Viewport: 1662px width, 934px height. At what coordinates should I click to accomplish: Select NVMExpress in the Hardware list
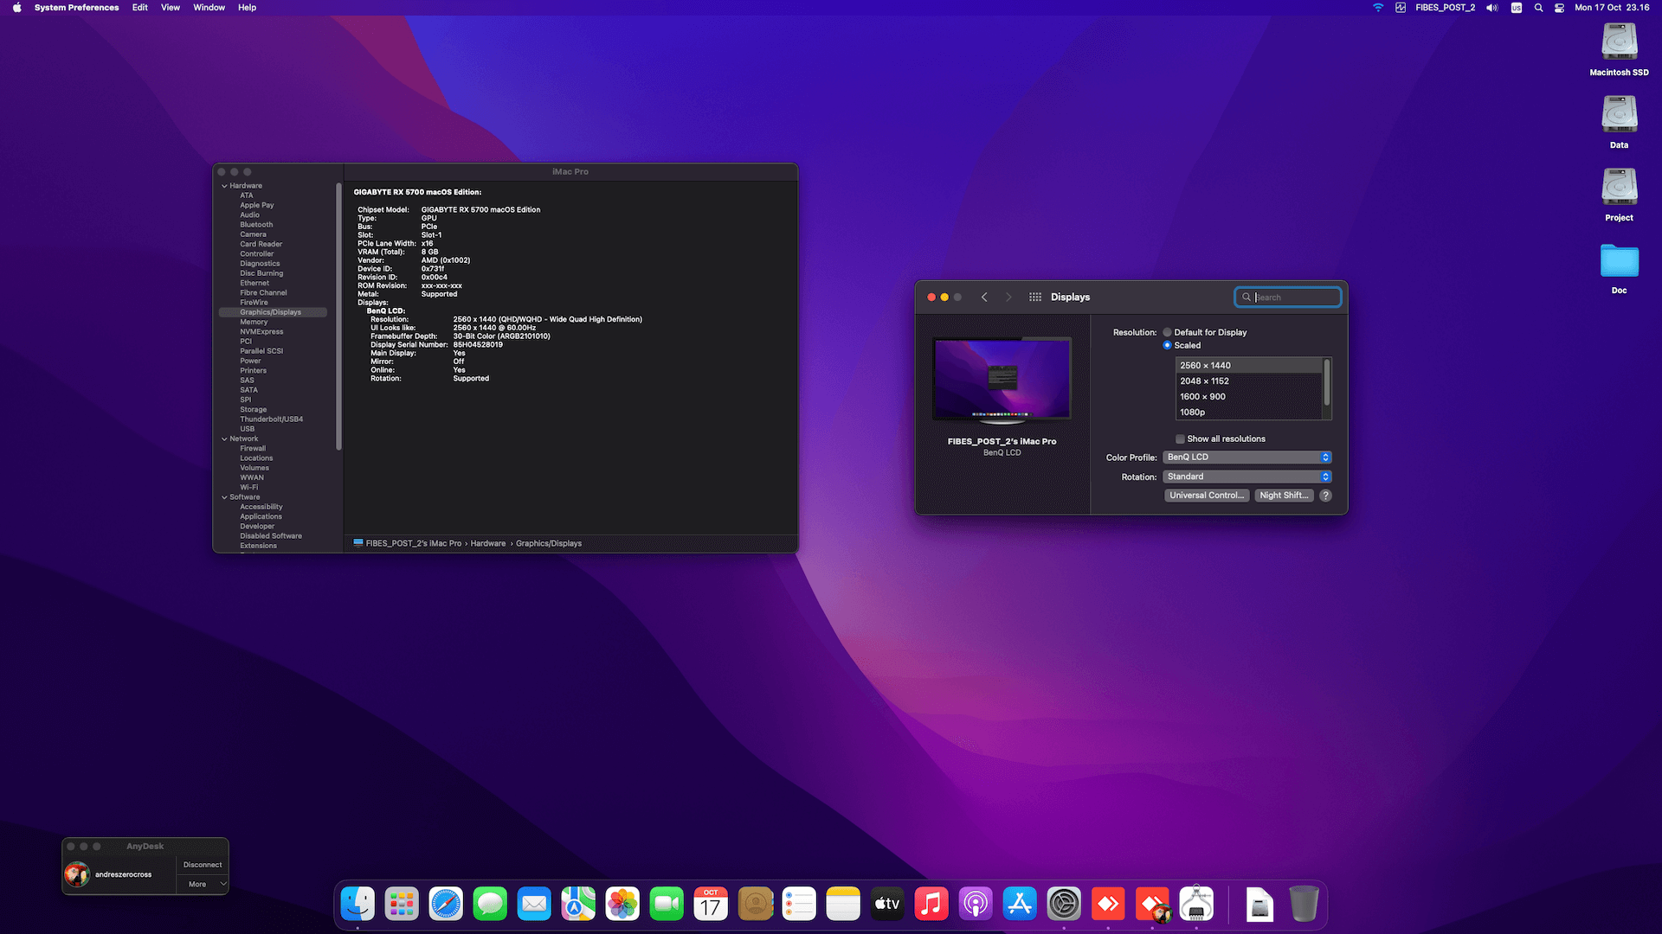tap(261, 332)
